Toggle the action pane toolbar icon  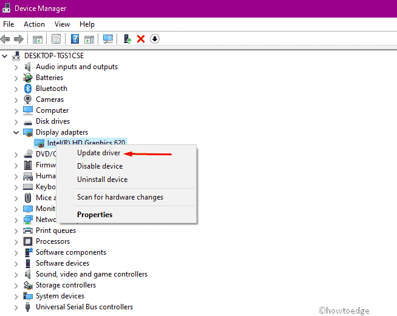tap(89, 39)
